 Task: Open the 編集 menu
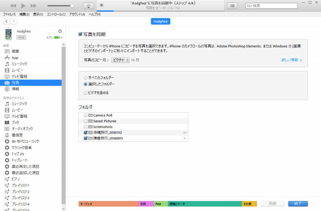[24, 14]
